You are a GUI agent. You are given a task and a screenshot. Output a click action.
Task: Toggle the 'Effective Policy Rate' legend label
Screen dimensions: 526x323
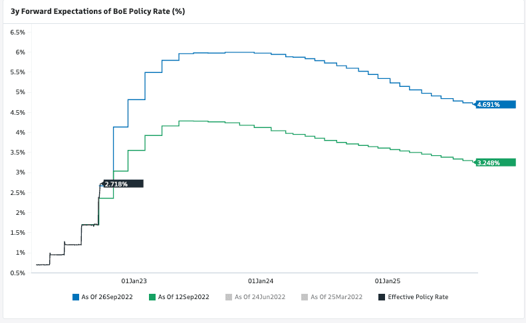click(x=418, y=296)
